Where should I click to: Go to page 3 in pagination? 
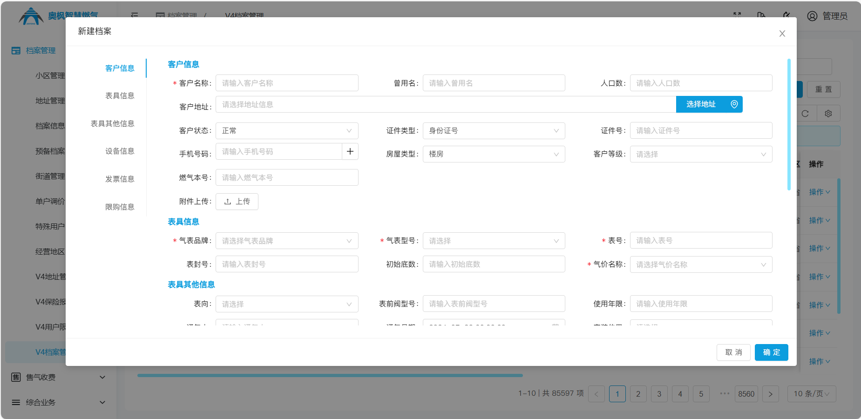[x=659, y=394]
